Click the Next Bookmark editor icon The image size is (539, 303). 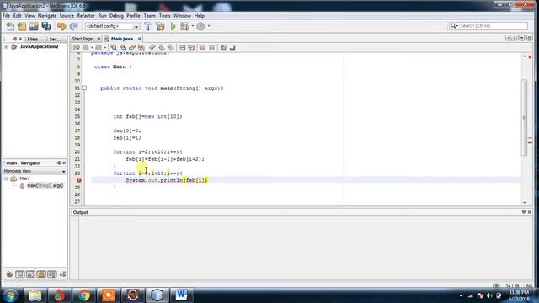162,48
